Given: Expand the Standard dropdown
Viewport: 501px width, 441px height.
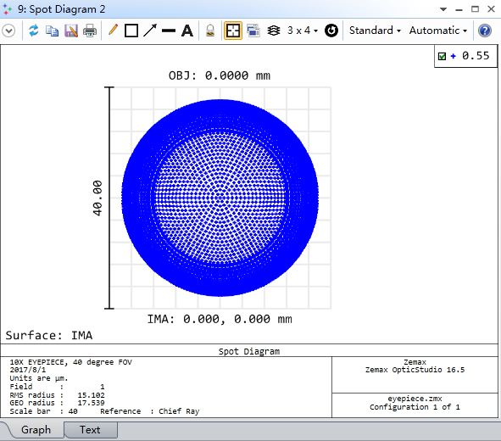Looking at the screenshot, I should pyautogui.click(x=375, y=31).
